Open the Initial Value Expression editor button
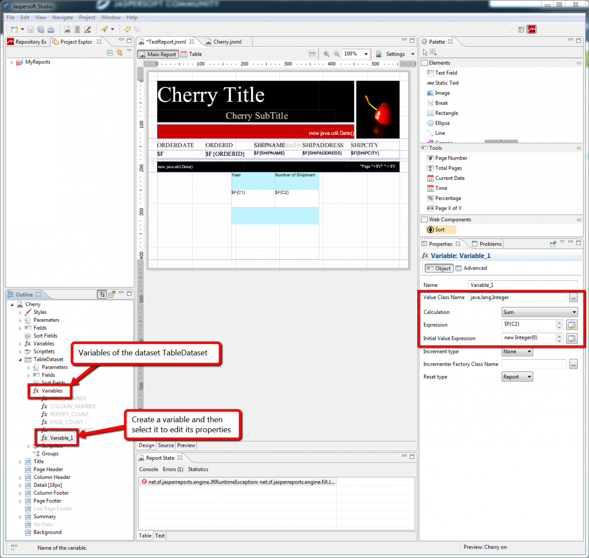 tap(572, 339)
